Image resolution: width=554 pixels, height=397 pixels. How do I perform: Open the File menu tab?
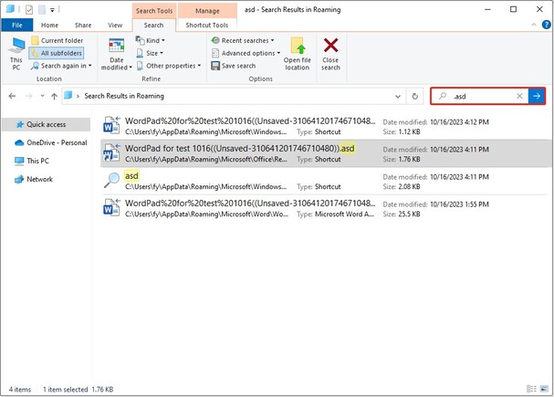click(x=17, y=25)
